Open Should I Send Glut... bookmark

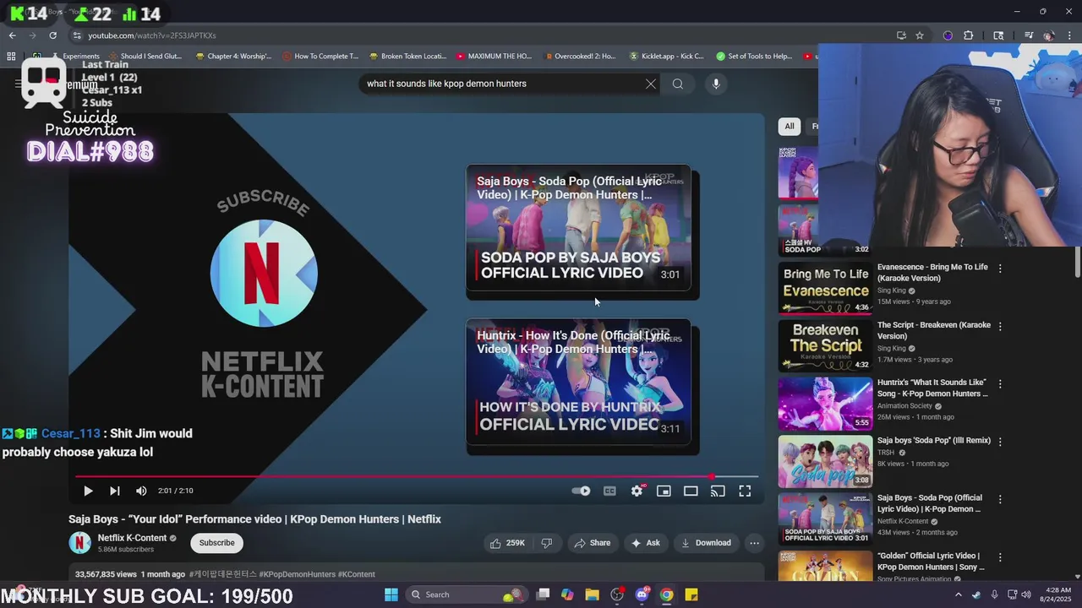145,57
